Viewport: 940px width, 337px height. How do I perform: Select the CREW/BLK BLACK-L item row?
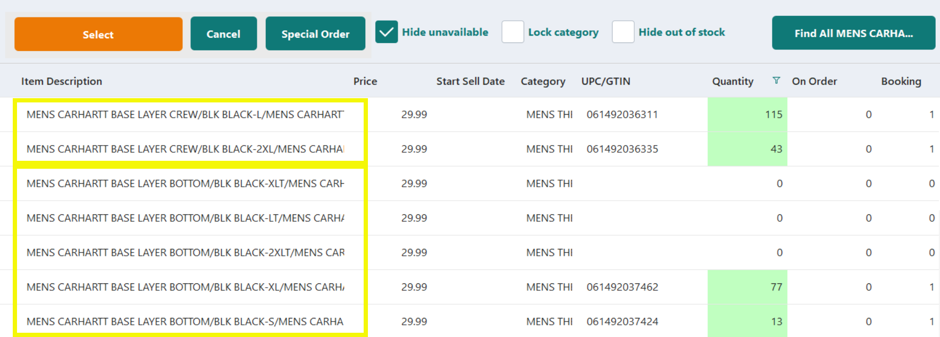pos(470,115)
